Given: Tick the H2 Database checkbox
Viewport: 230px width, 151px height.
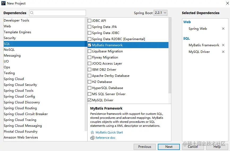Looking at the screenshot, I should [x=90, y=82].
